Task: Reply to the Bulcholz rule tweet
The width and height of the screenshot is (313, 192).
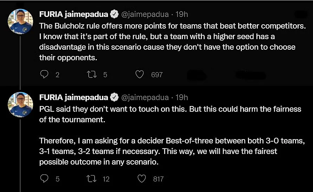Action: coord(44,74)
